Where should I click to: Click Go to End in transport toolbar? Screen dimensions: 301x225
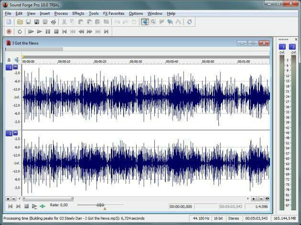pos(106,32)
